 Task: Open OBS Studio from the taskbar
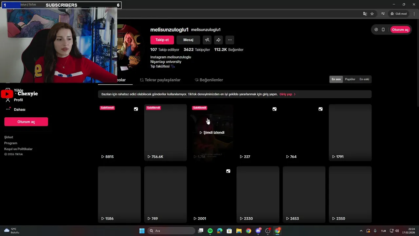(268, 231)
